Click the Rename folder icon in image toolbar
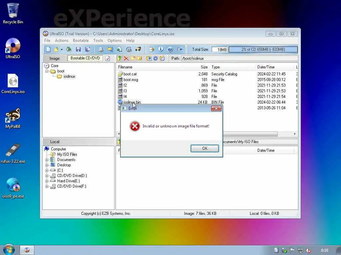Screen dimensions: 341x255 (140, 58)
